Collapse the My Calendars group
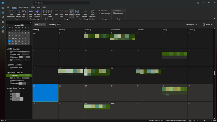Screen dimensions: 217x122 tap(7, 49)
